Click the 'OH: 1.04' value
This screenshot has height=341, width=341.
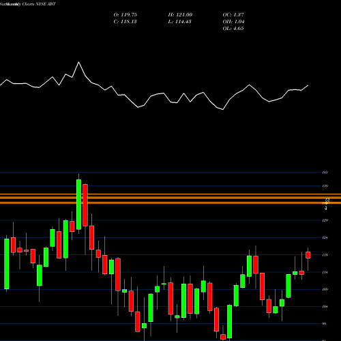point(233,22)
